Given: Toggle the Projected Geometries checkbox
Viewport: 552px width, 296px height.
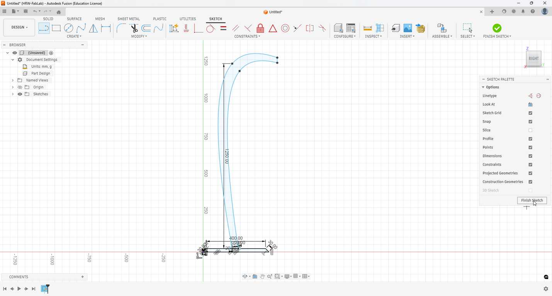Looking at the screenshot, I should coord(530,173).
